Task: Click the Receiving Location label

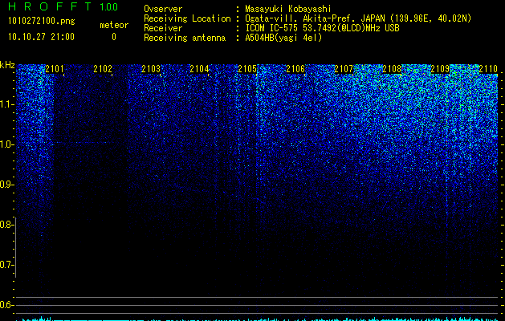Action: [x=187, y=18]
